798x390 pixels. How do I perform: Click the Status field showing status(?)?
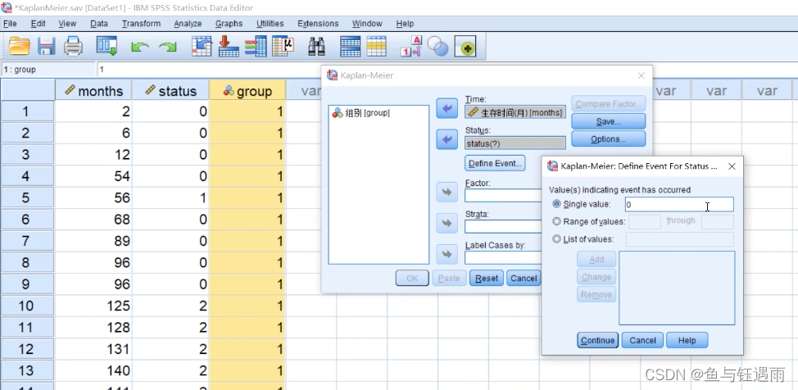[x=515, y=143]
